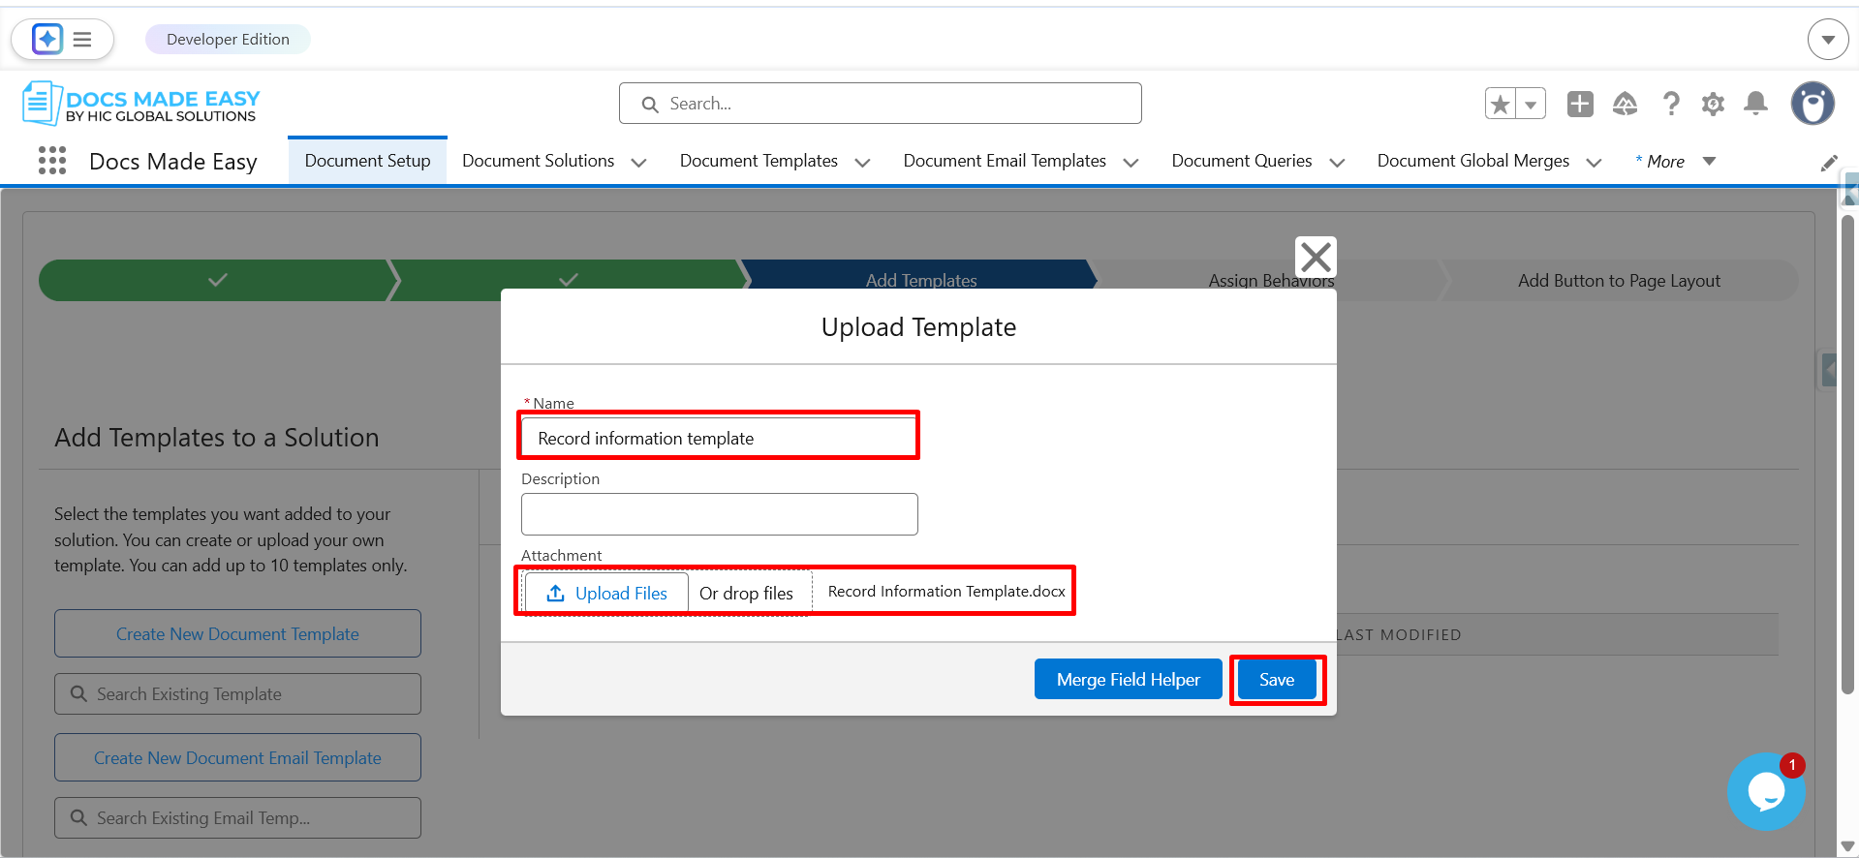Open the chat bubble widget
This screenshot has height=858, width=1859.
click(x=1766, y=791)
